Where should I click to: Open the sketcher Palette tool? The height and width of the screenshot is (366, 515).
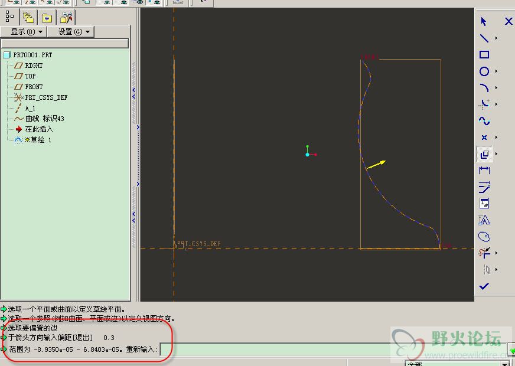[484, 236]
